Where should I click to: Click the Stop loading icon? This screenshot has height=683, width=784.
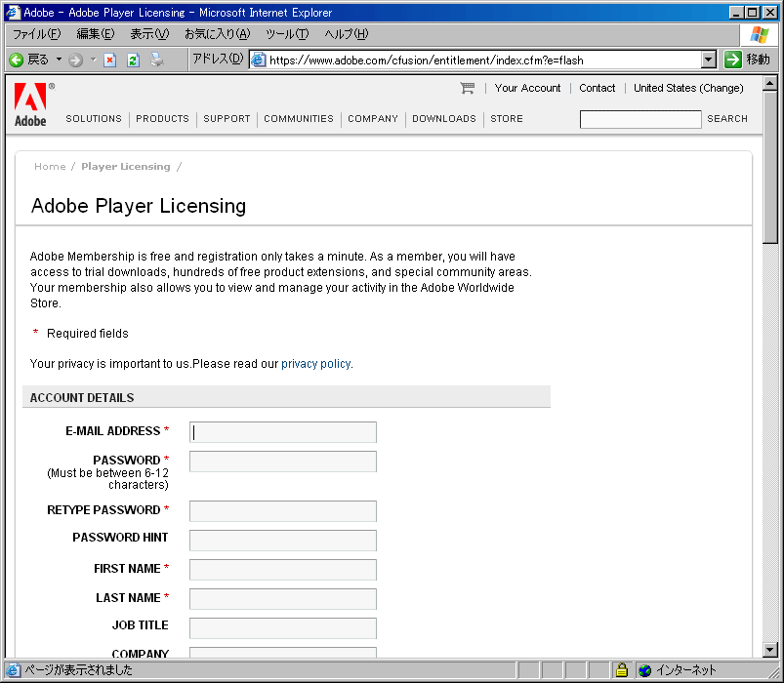click(110, 60)
